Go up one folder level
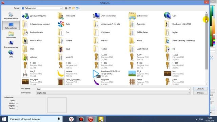This screenshot has width=217, height=122. point(70,8)
